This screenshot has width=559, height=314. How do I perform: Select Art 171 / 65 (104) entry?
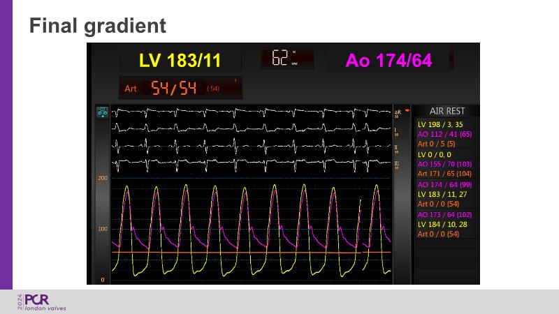pyautogui.click(x=444, y=173)
